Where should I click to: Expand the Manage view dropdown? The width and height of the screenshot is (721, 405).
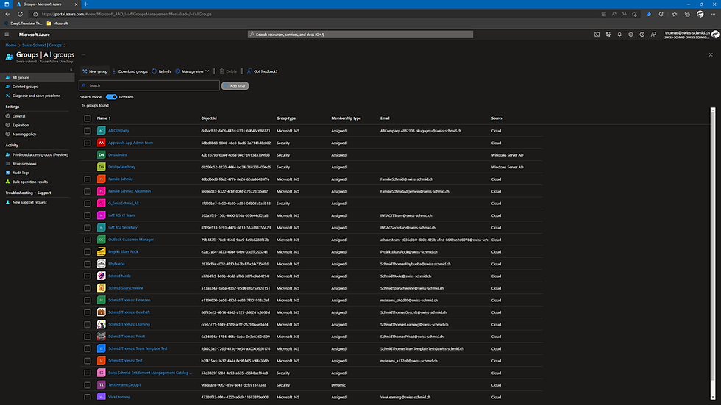click(x=192, y=71)
